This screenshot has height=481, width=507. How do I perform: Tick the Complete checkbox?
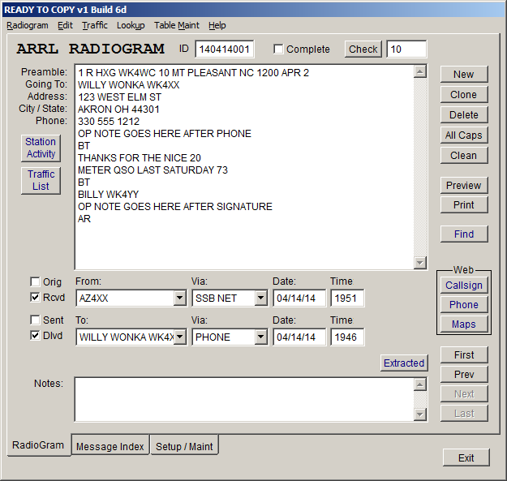278,49
